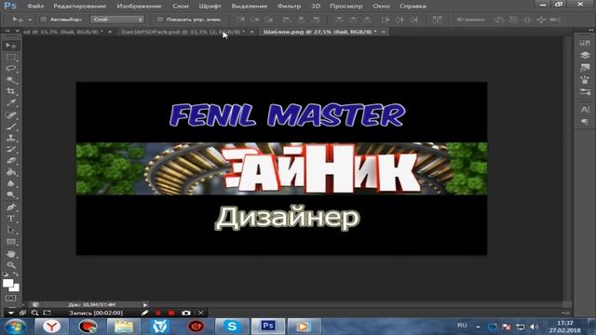Select the Pen tool
This screenshot has height=335, width=596.
11,207
